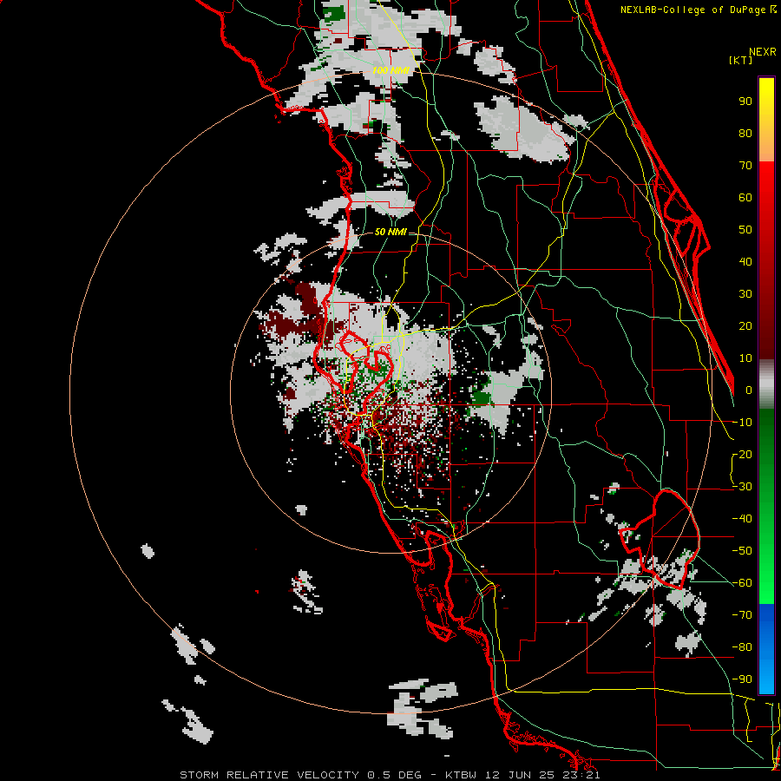The height and width of the screenshot is (781, 781).
Task: Click the 80 value on the velocity scale
Action: point(745,133)
